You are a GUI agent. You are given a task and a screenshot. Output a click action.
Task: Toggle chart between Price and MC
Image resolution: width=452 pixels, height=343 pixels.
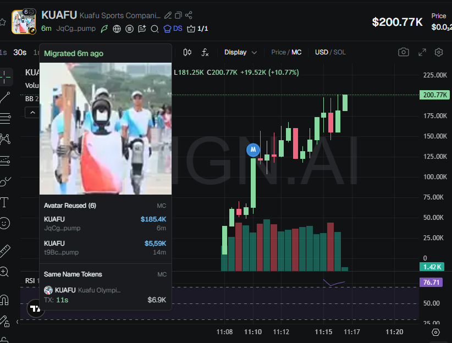coord(286,52)
